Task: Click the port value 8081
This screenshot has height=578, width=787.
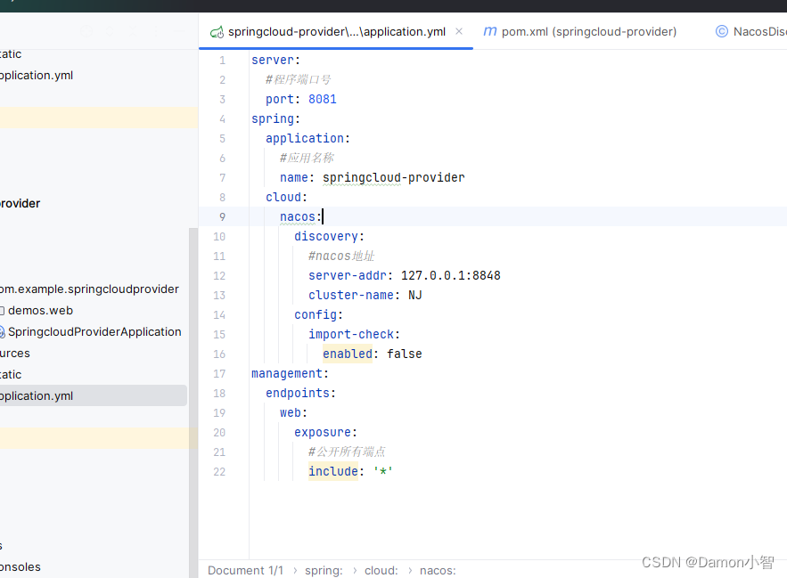Action: [x=323, y=100]
